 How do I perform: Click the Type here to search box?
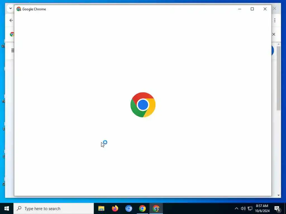[x=54, y=208]
